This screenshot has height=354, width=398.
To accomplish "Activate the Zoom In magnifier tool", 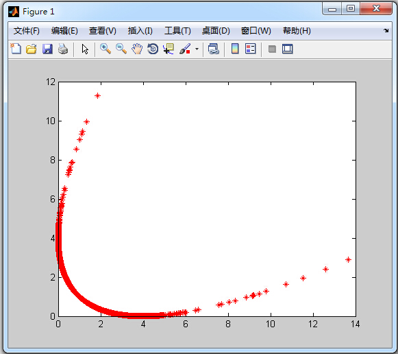I will pyautogui.click(x=105, y=49).
